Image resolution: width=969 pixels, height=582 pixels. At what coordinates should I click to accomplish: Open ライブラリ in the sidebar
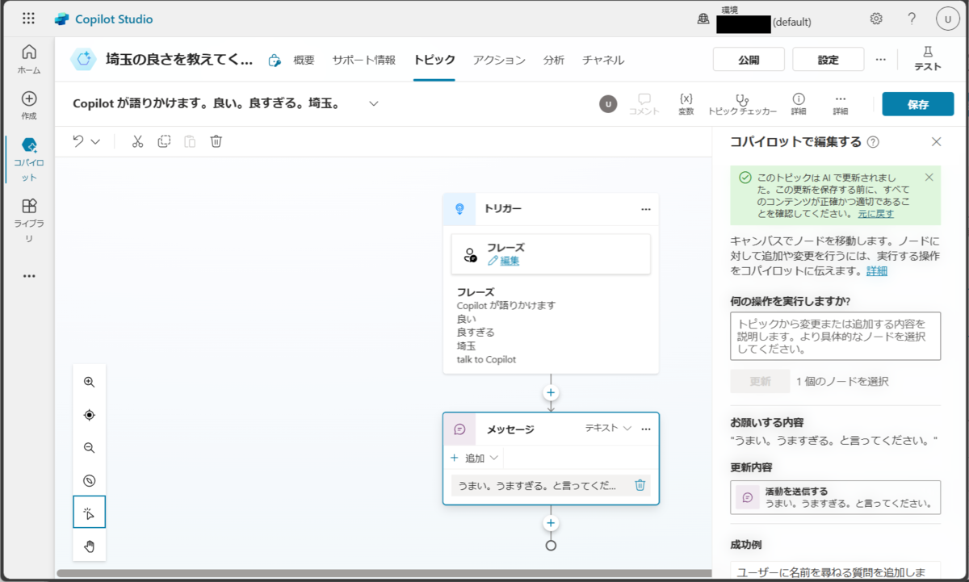point(29,220)
